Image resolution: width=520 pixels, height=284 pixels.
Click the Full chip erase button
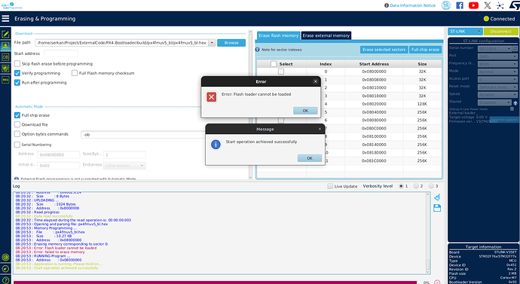click(426, 50)
